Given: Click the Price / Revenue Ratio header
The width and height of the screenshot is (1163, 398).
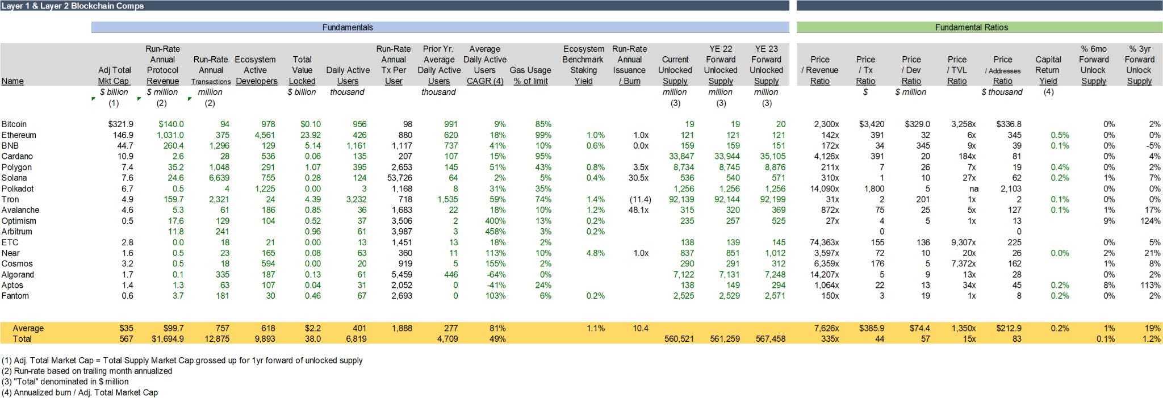Looking at the screenshot, I should [x=819, y=70].
